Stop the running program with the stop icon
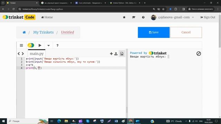Screen dimensions: 221x124 coord(199,53)
